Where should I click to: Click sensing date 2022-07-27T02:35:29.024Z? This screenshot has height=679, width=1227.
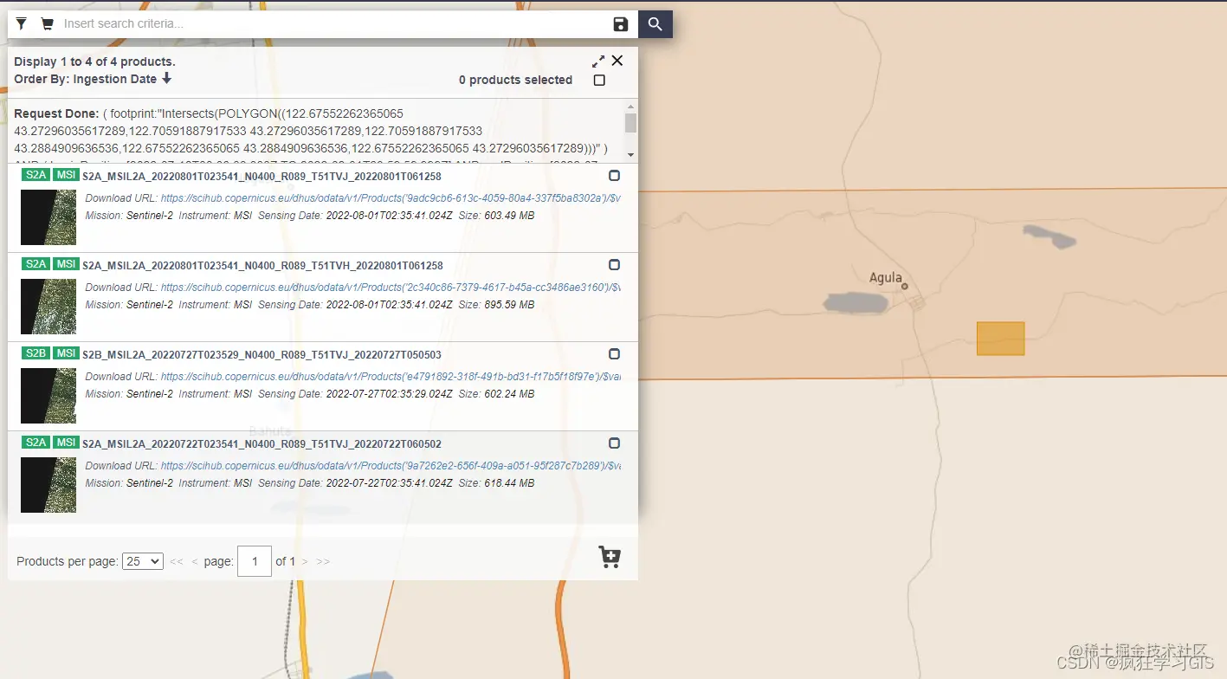point(389,394)
